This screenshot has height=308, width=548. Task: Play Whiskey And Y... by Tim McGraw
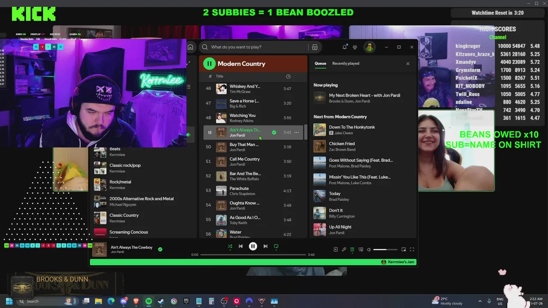click(x=253, y=89)
